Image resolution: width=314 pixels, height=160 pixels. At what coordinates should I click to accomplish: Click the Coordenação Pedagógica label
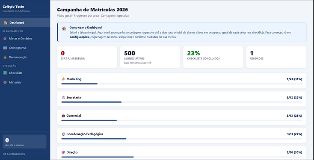tap(85, 134)
